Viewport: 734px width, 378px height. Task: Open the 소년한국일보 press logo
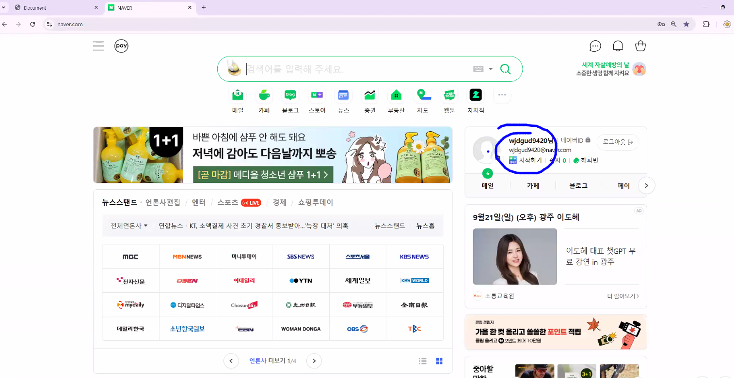point(187,329)
